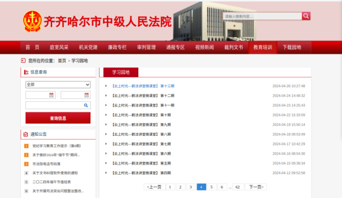The width and height of the screenshot is (342, 198).
Task: Click the 信息查询 panel header icon
Action: 26,72
